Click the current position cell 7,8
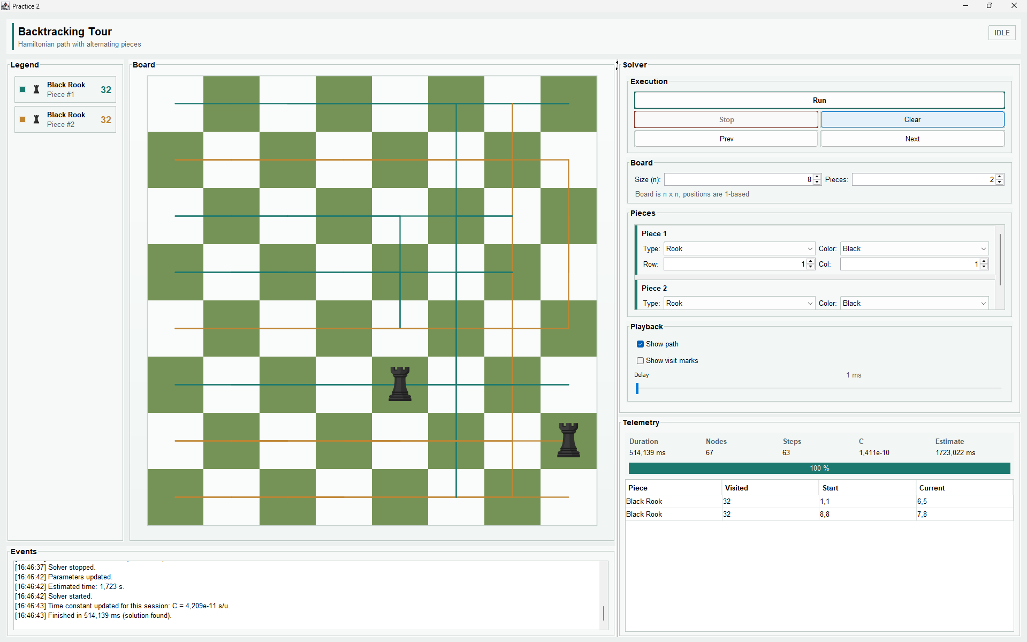This screenshot has height=642, width=1027. pos(964,514)
